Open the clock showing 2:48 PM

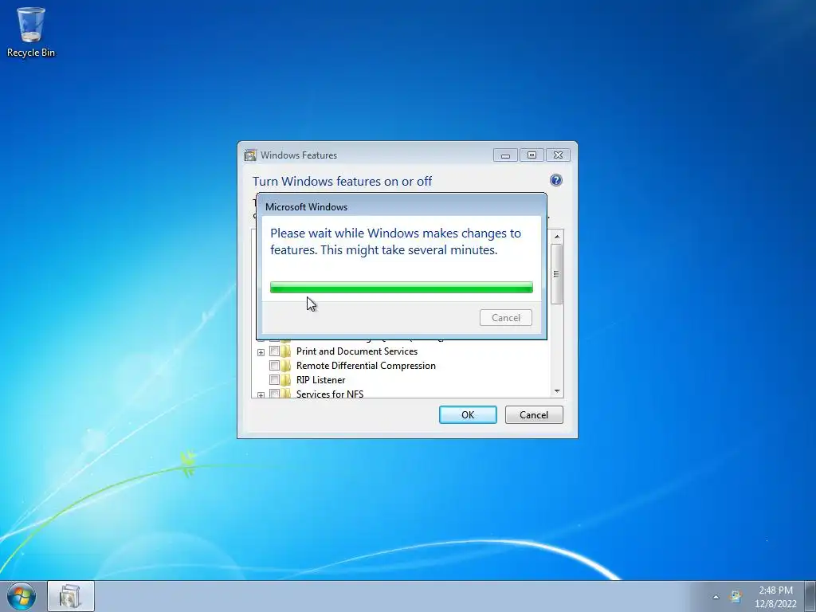click(x=775, y=597)
